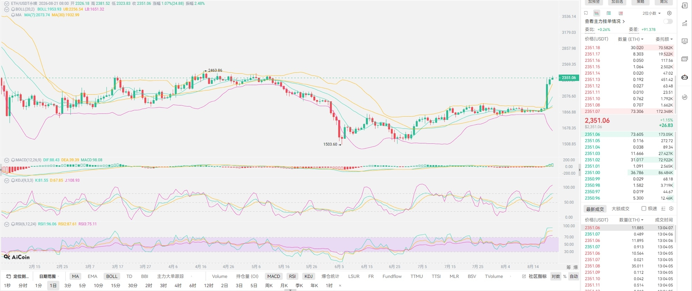This screenshot has height=291, width=692.
Task: Close the 1时 custom interval with ×
Action: click(x=340, y=285)
